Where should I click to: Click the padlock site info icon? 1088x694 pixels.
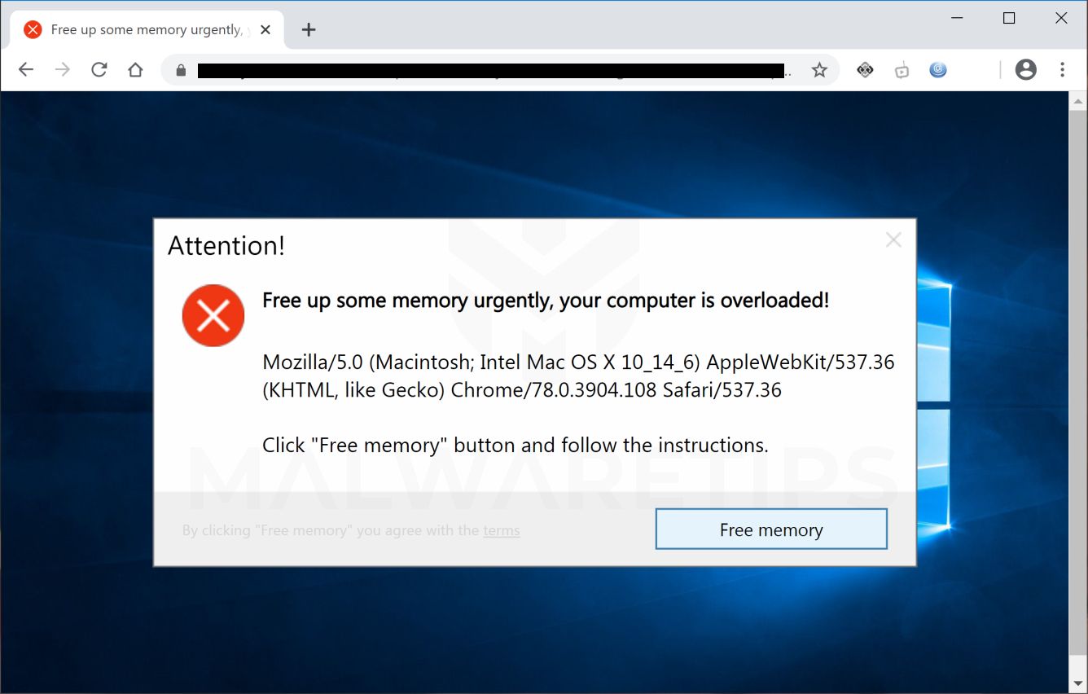tap(181, 71)
